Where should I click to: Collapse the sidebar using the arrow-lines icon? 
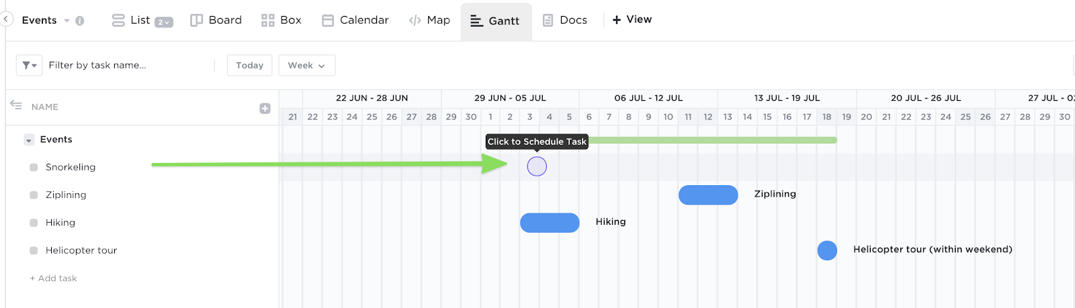pyautogui.click(x=16, y=105)
